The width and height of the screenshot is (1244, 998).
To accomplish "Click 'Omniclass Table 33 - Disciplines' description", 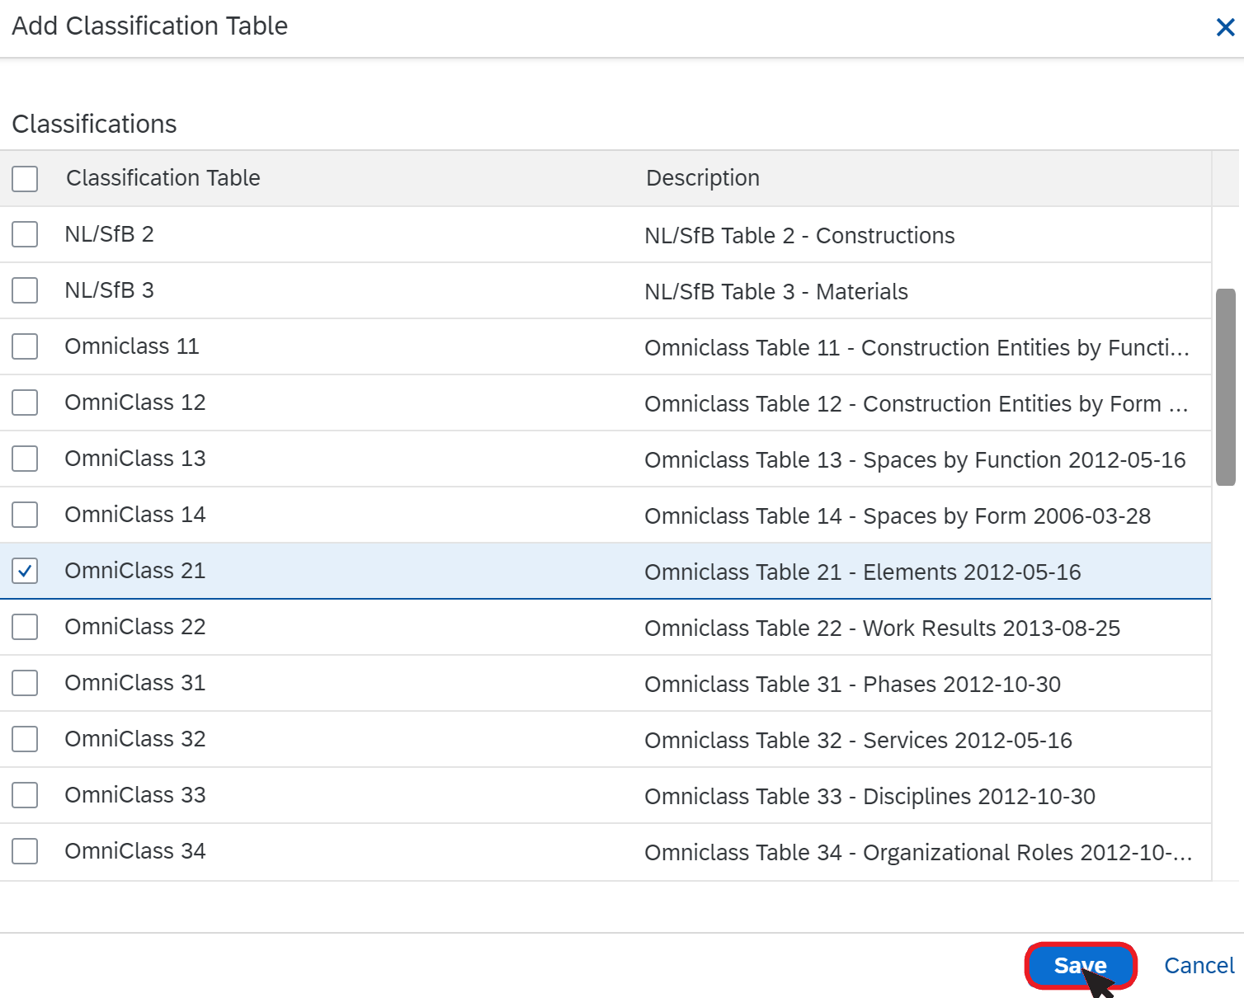I will pyautogui.click(x=870, y=797).
